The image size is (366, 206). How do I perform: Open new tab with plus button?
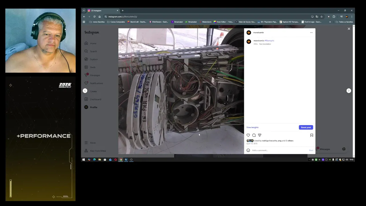point(123,11)
